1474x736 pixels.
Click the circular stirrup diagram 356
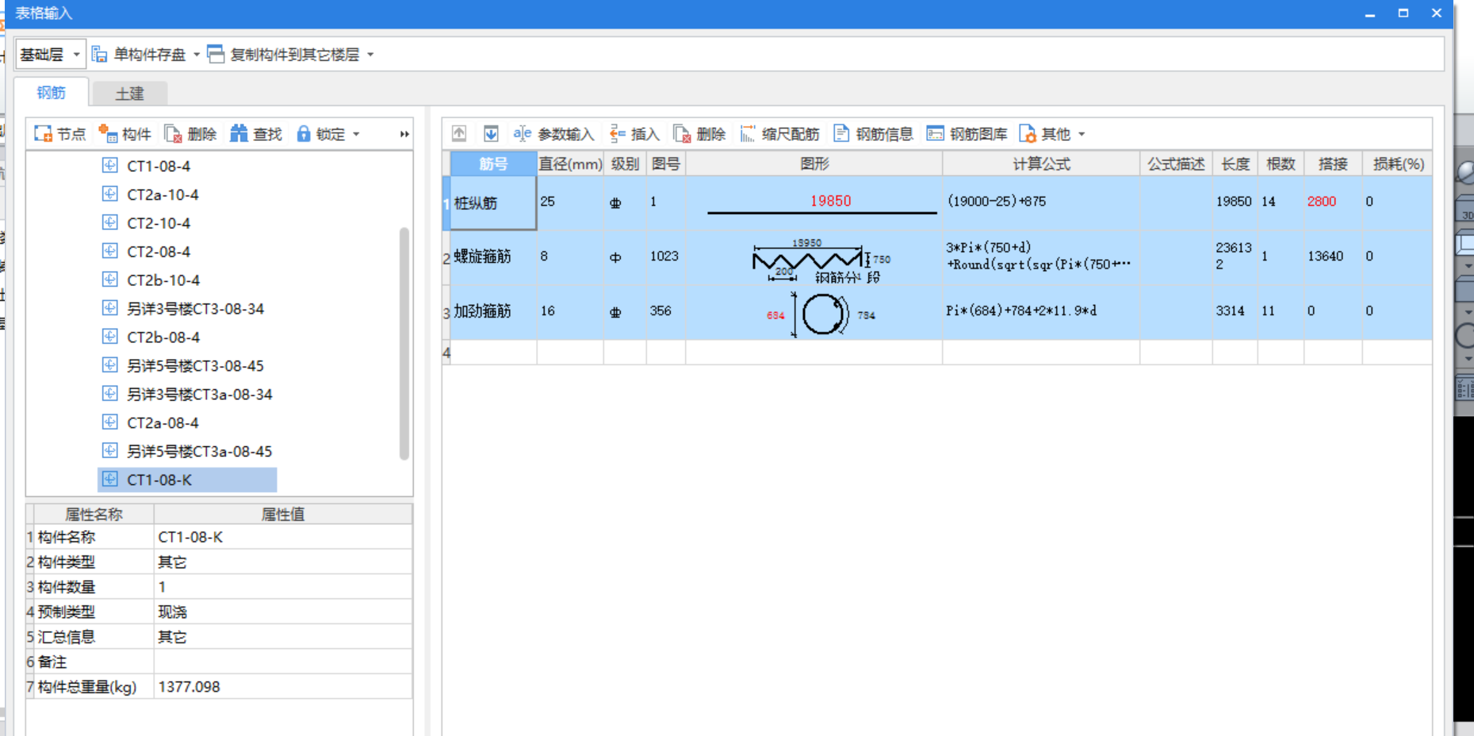pyautogui.click(x=821, y=314)
